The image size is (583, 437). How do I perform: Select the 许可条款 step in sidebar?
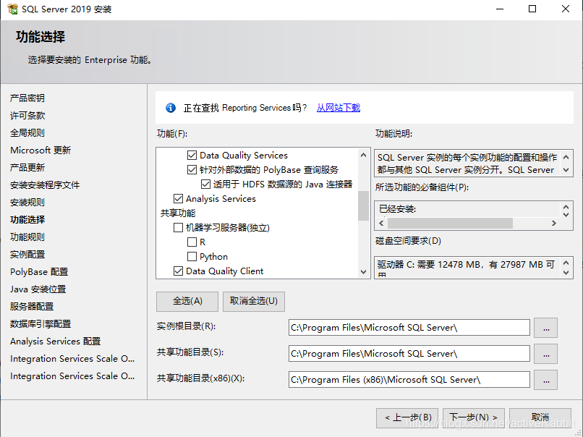27,116
